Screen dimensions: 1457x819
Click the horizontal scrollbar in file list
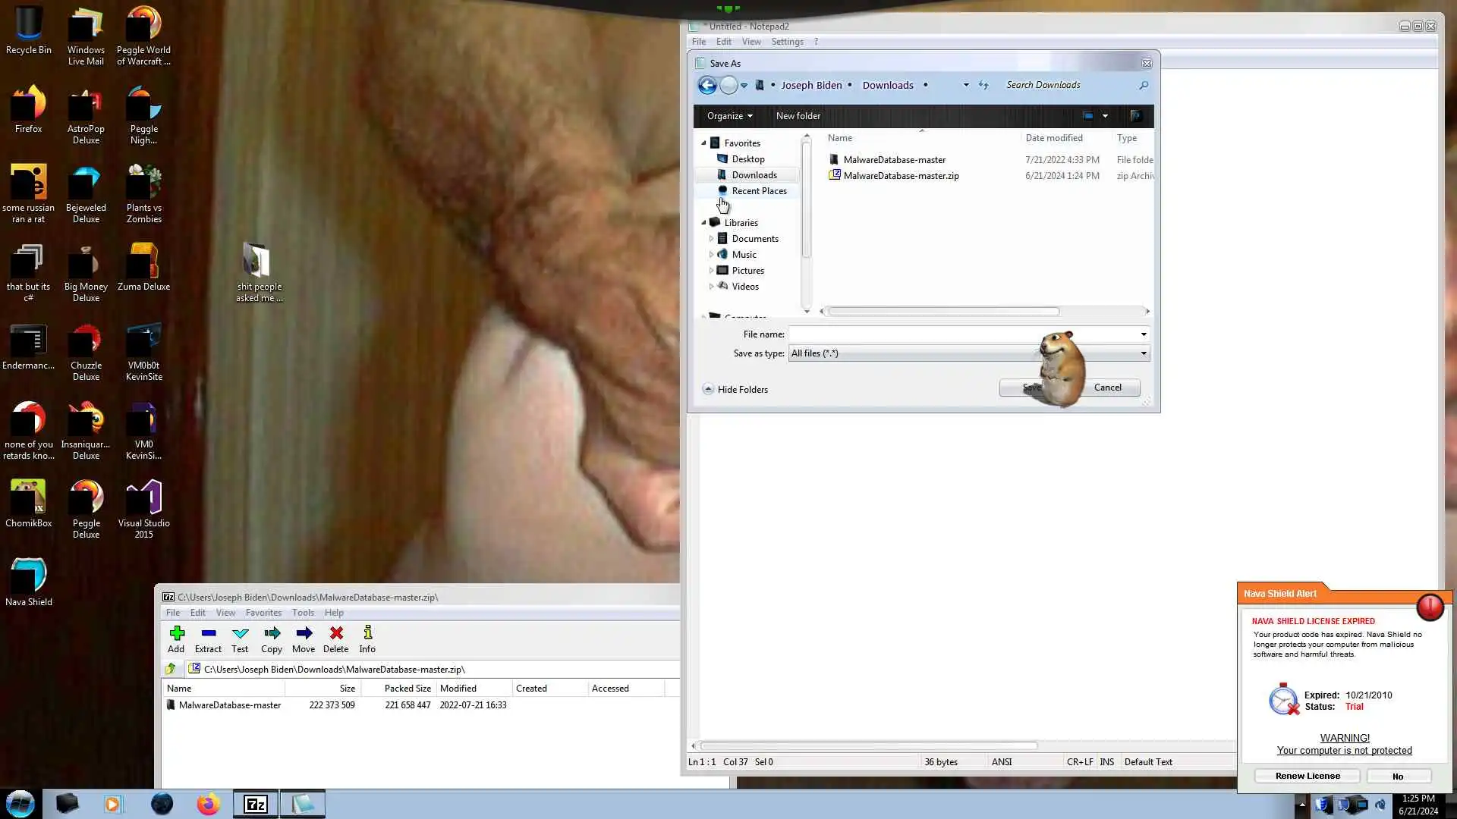coord(943,312)
